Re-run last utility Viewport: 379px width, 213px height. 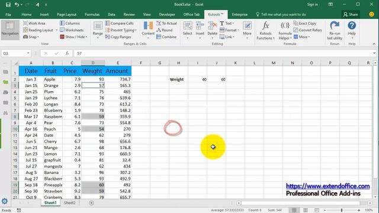(x=335, y=30)
